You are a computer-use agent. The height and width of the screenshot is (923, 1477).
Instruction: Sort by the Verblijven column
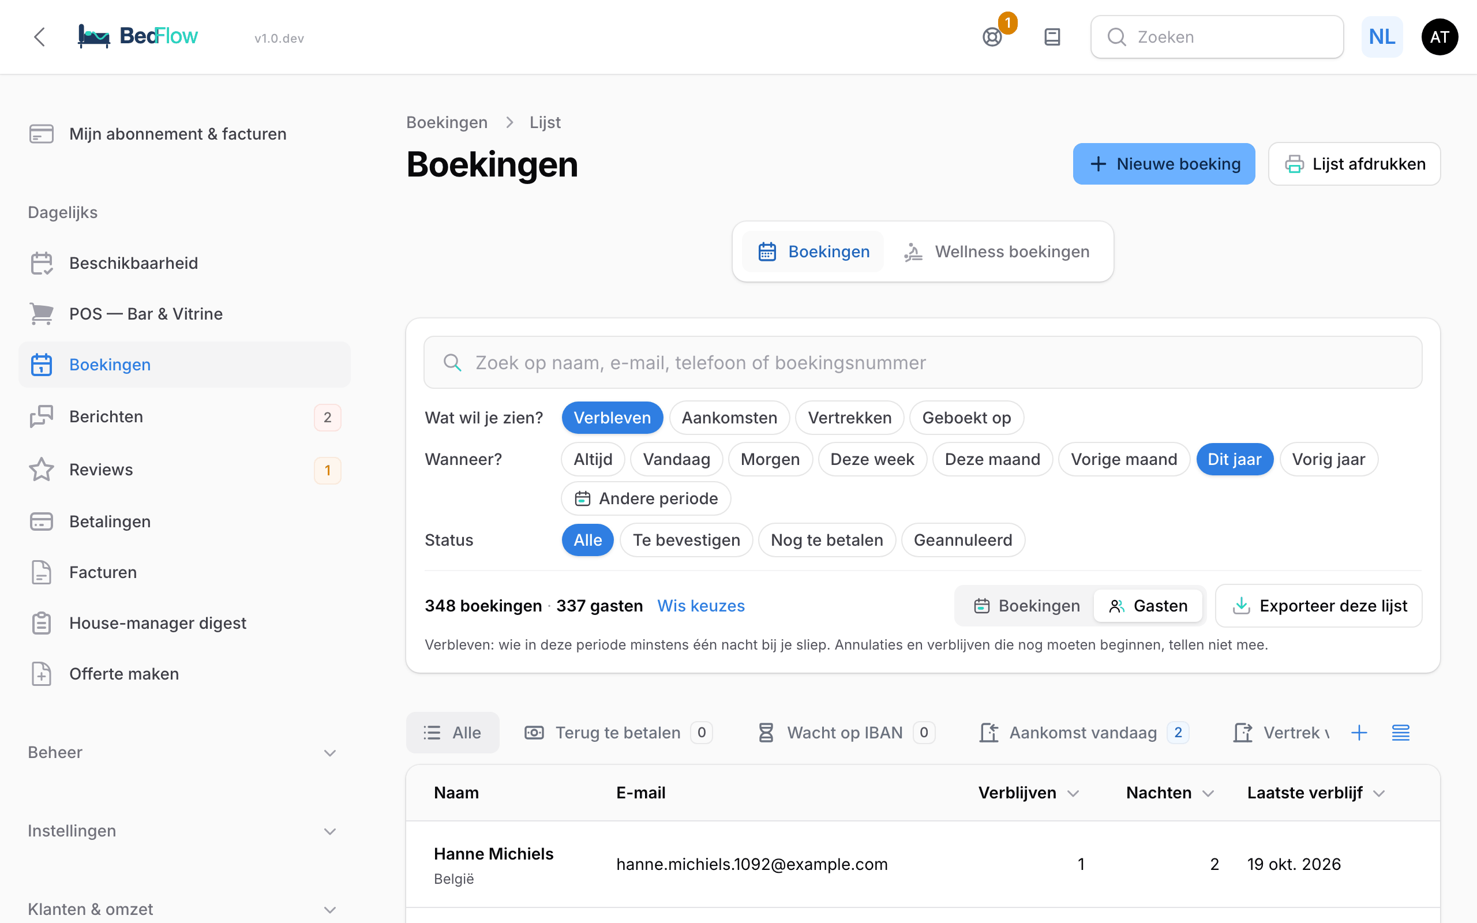[x=1029, y=793]
